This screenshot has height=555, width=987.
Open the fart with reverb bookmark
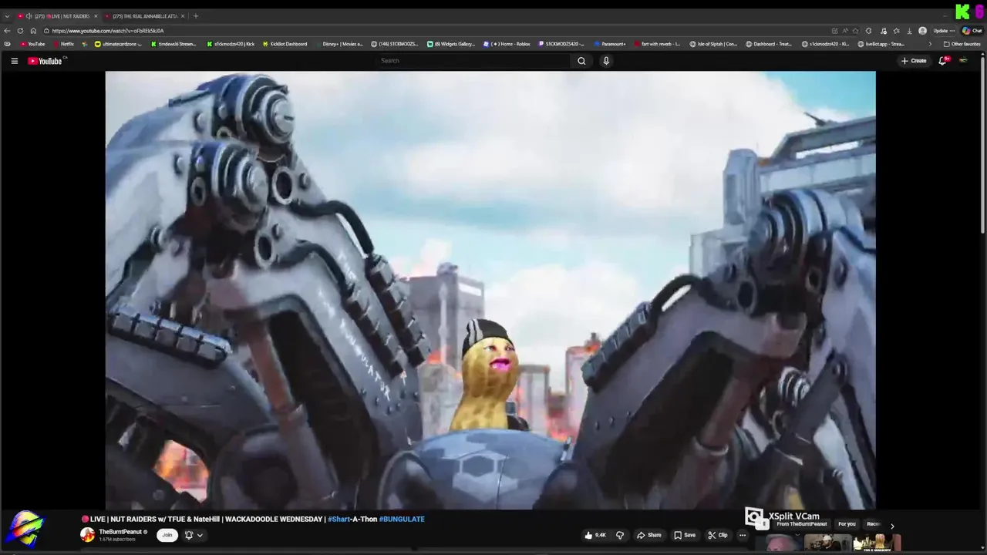point(658,44)
